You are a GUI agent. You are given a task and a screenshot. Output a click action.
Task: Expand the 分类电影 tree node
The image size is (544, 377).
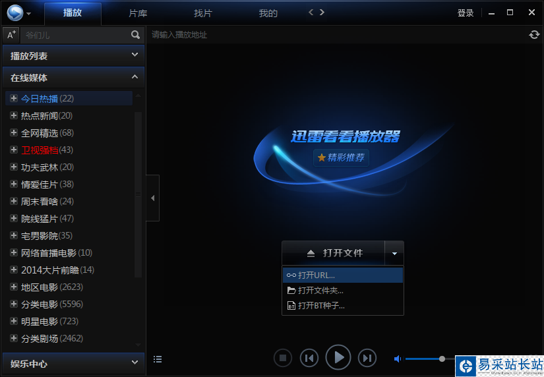[14, 304]
